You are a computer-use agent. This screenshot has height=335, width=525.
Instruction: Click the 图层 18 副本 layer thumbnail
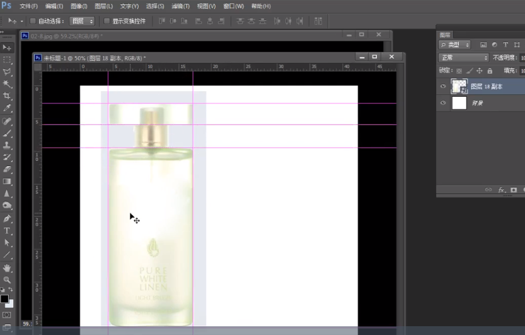[x=459, y=86]
